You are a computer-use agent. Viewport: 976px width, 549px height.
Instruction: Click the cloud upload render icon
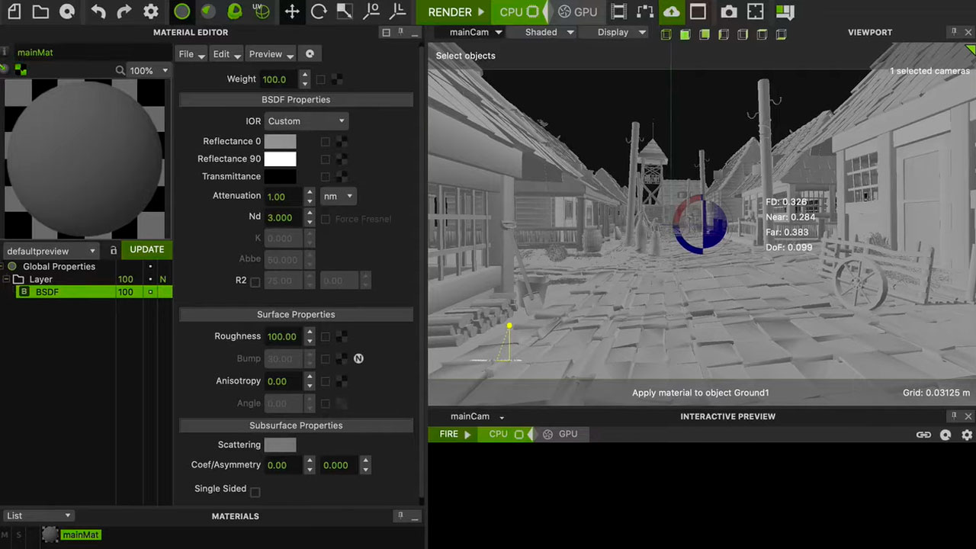point(671,11)
